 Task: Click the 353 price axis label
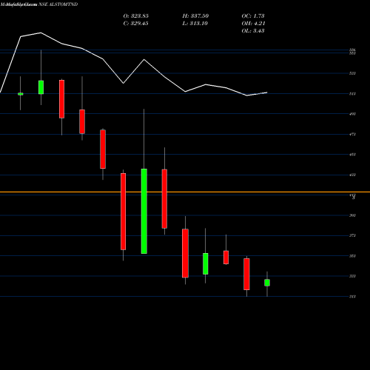click(x=352, y=256)
